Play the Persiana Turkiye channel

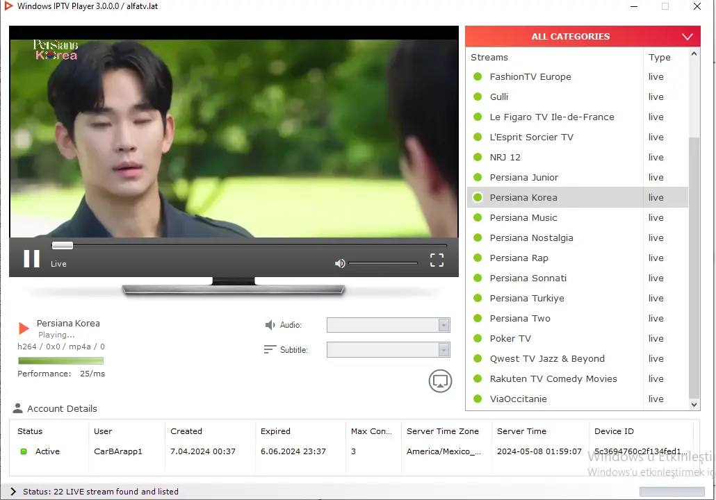[577, 298]
